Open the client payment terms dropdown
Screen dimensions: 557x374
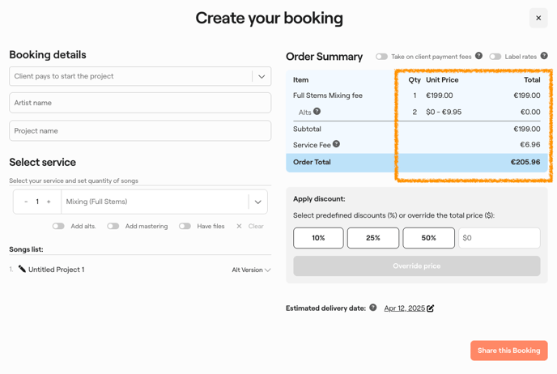point(261,76)
